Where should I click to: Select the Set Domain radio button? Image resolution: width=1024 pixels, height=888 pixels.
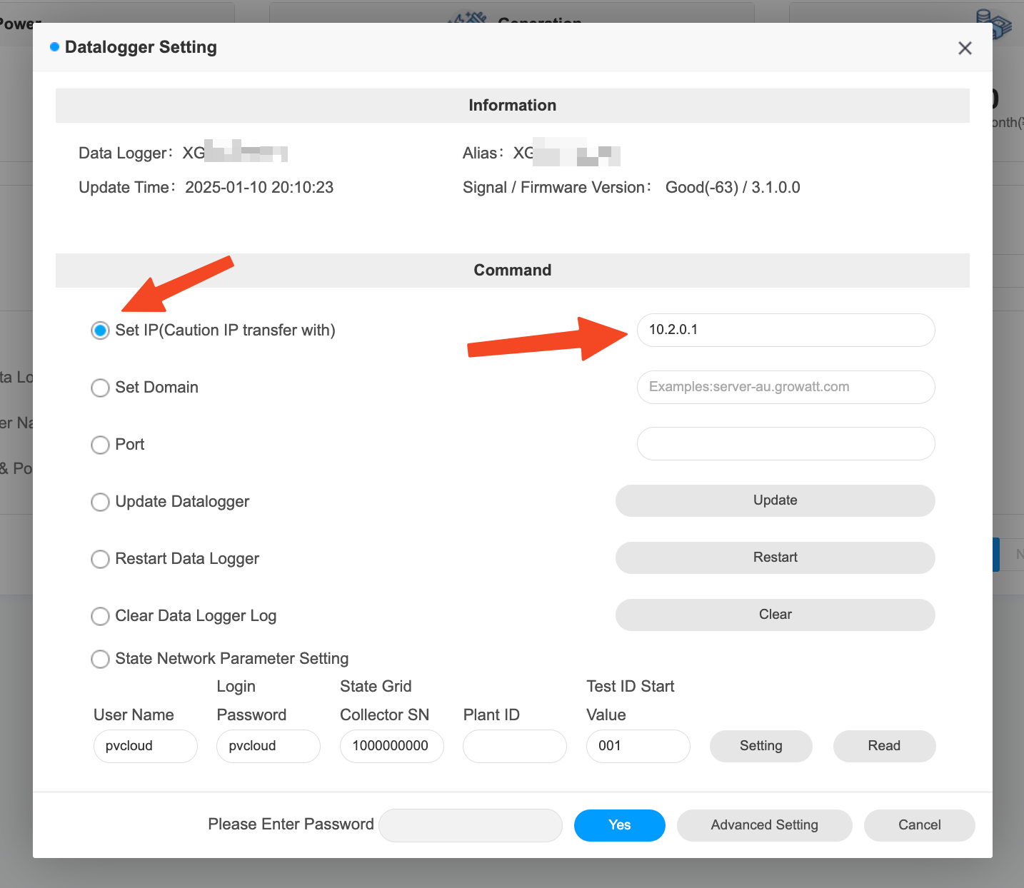[x=101, y=388]
